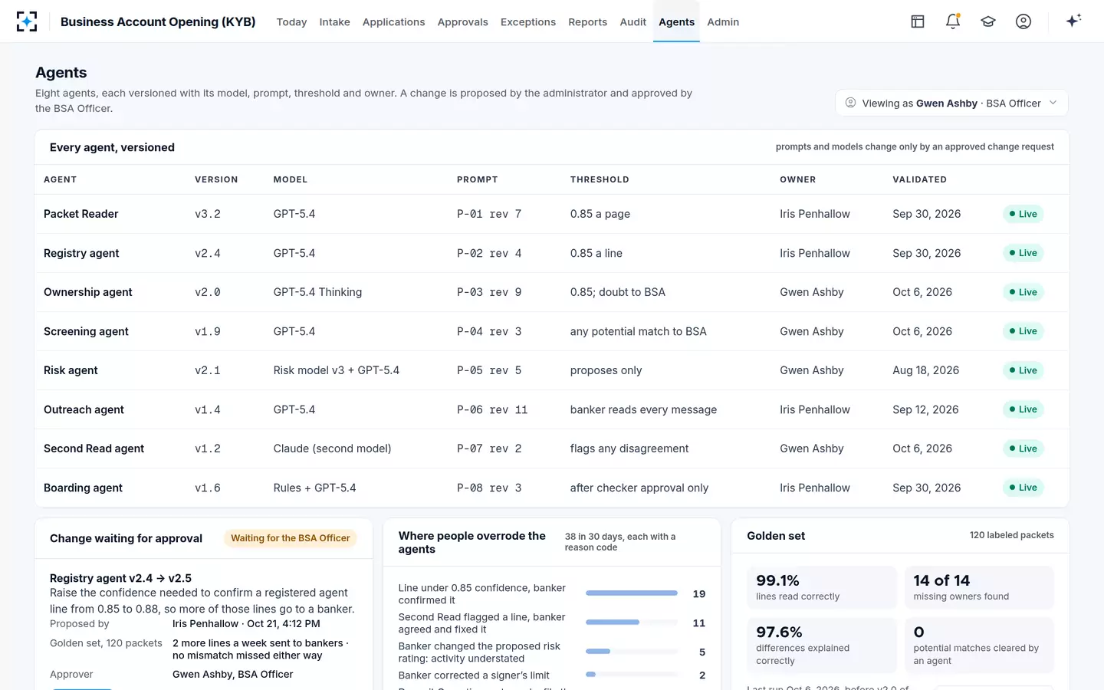Click the 99.1% lines read correctly card
This screenshot has height=690, width=1104.
tap(822, 587)
